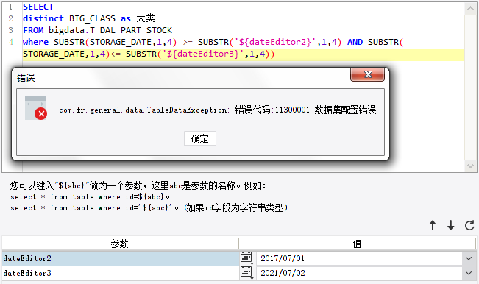The width and height of the screenshot is (479, 284).
Task: Click '${dateEditor3}' parameter in highlighted line
Action: click(202, 54)
